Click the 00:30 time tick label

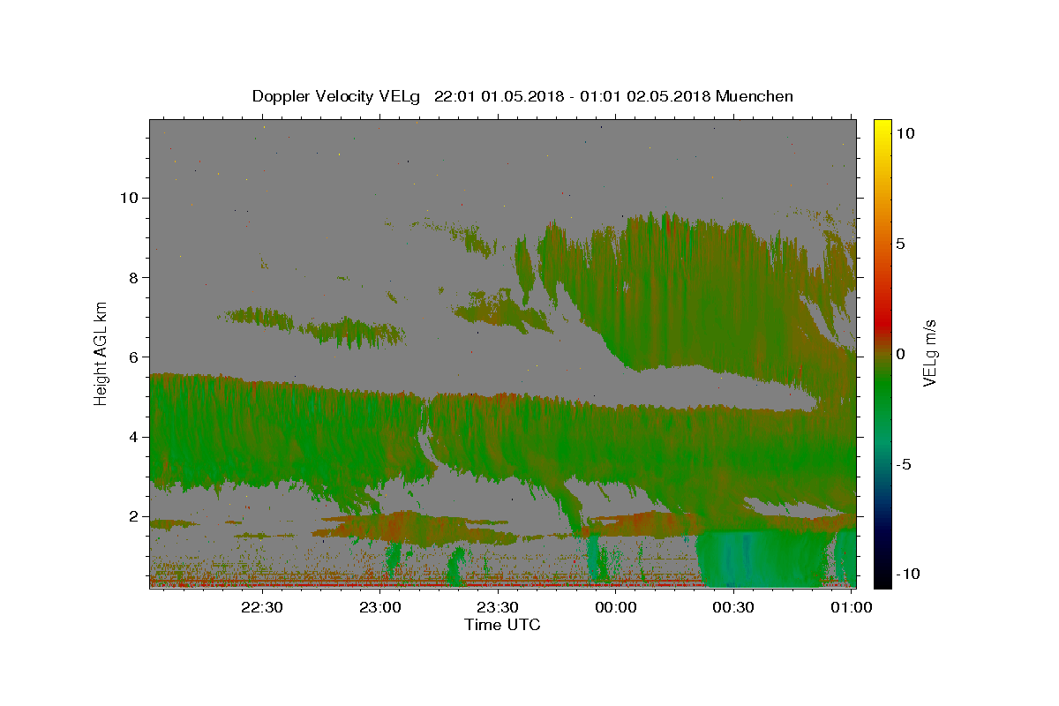[x=732, y=607]
